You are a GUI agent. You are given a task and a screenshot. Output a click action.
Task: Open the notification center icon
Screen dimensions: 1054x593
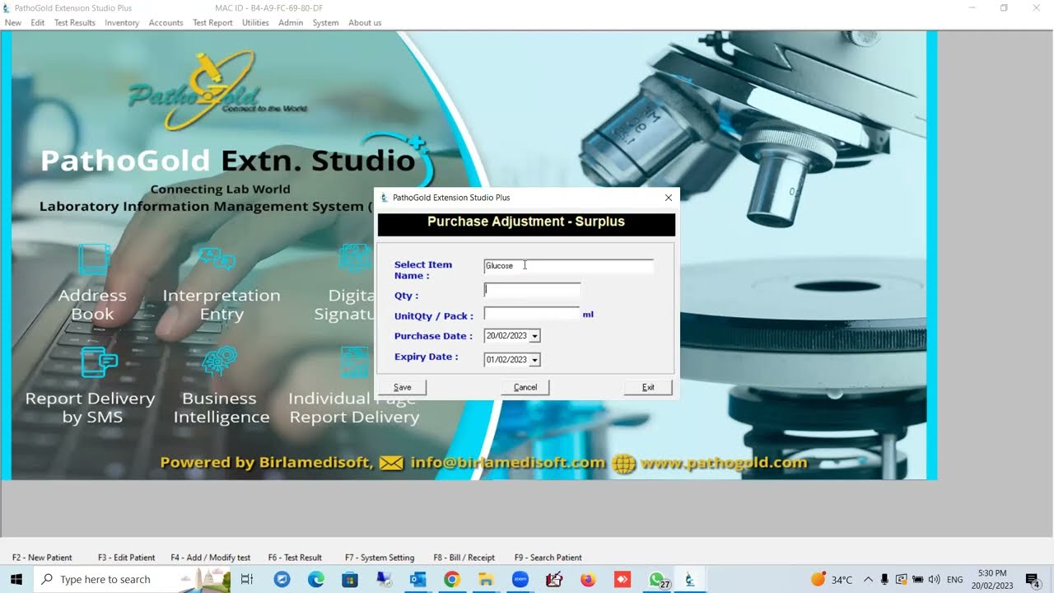[x=1033, y=579]
